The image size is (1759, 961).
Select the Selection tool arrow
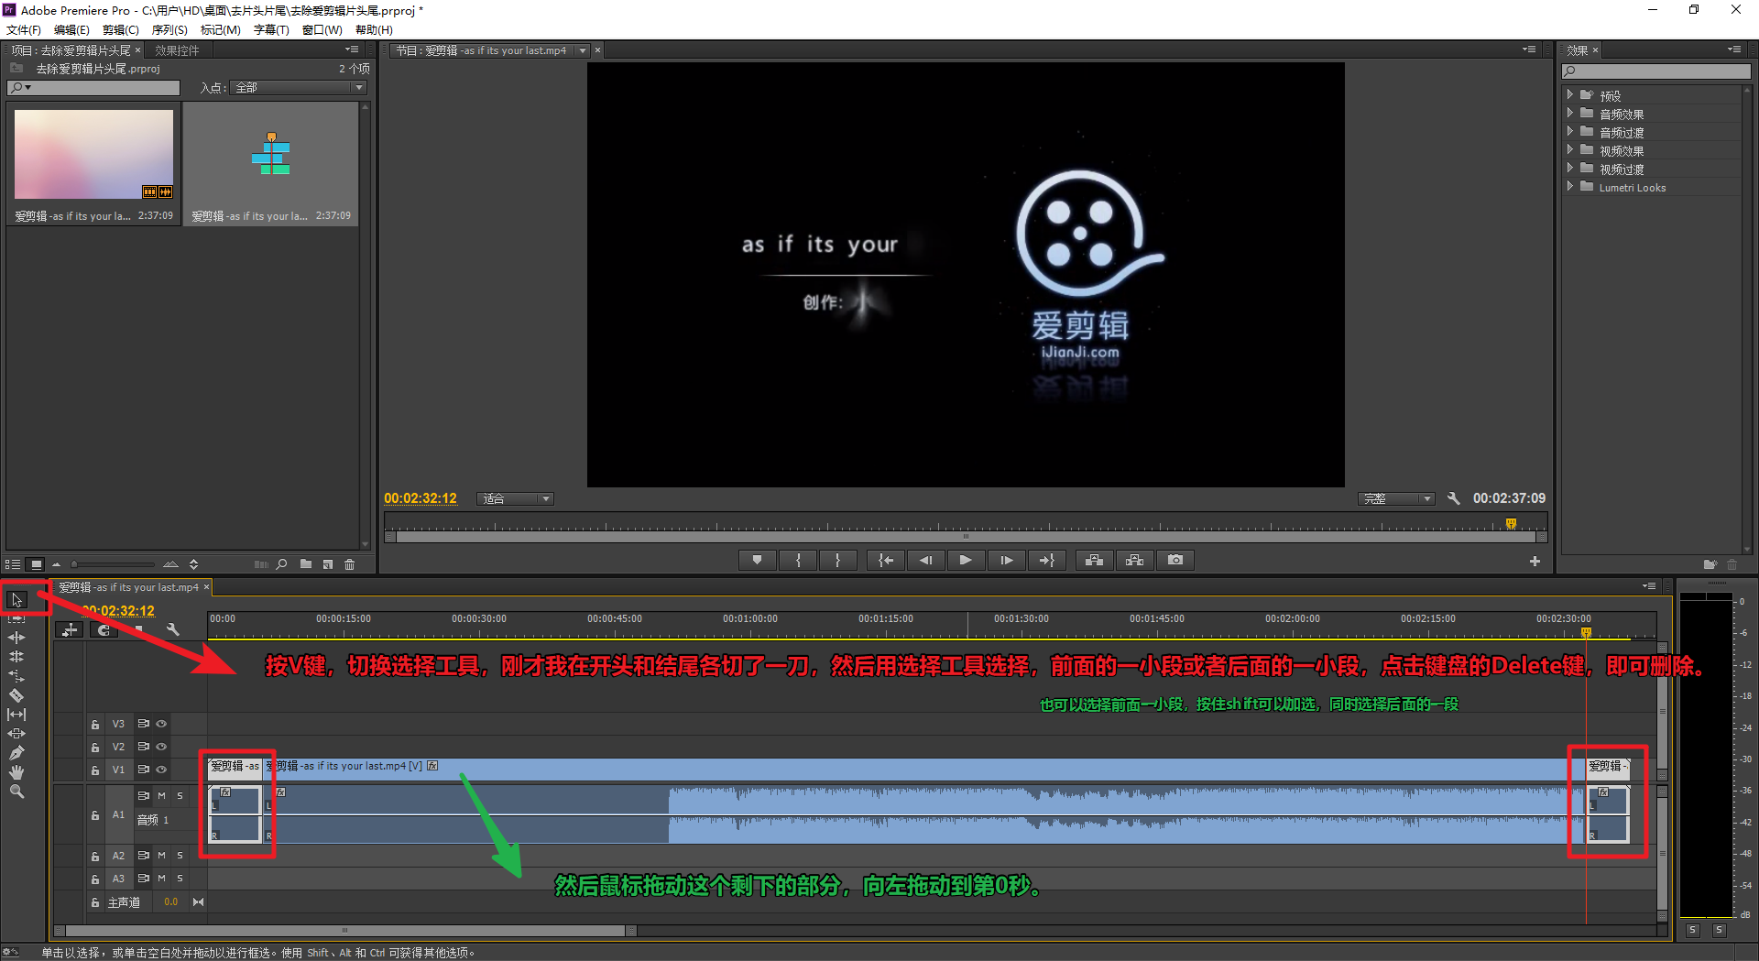click(16, 600)
